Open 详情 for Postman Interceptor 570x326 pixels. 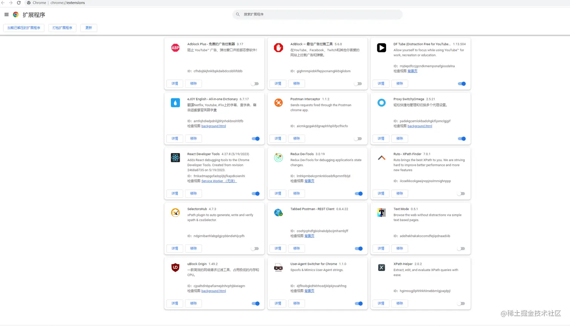click(278, 139)
